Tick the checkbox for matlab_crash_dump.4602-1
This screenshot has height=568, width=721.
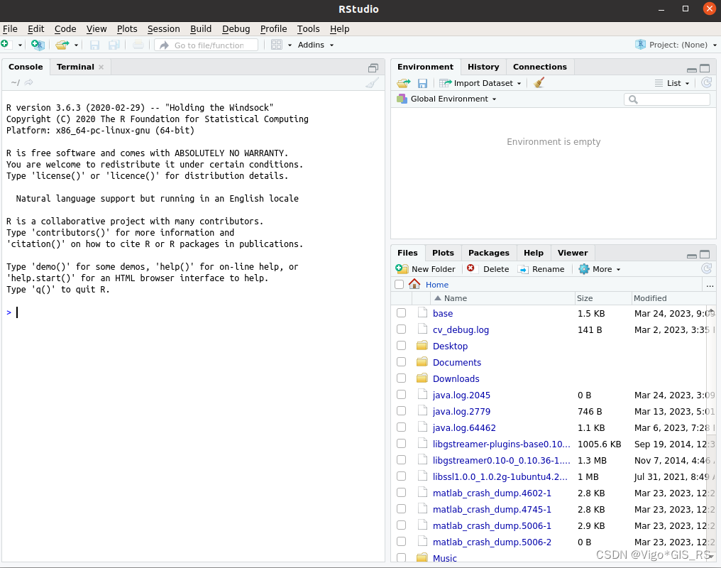click(402, 493)
